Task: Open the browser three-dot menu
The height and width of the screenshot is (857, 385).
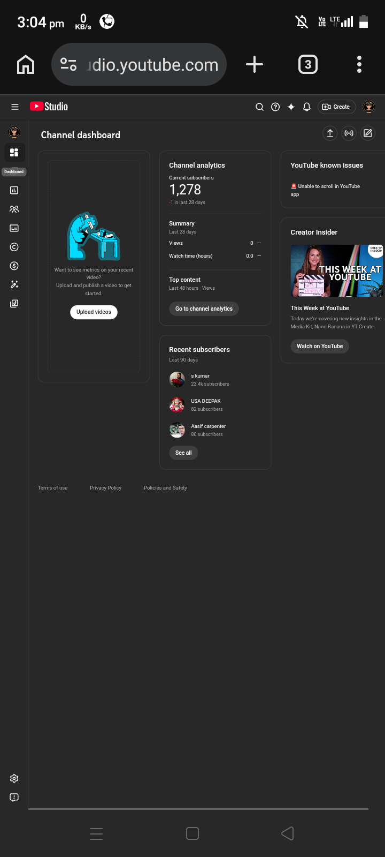Action: point(359,64)
